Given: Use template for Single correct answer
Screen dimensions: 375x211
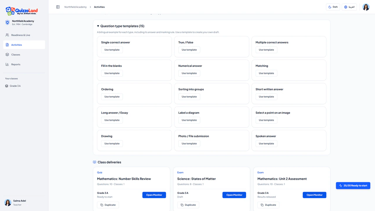Looking at the screenshot, I should [112, 50].
